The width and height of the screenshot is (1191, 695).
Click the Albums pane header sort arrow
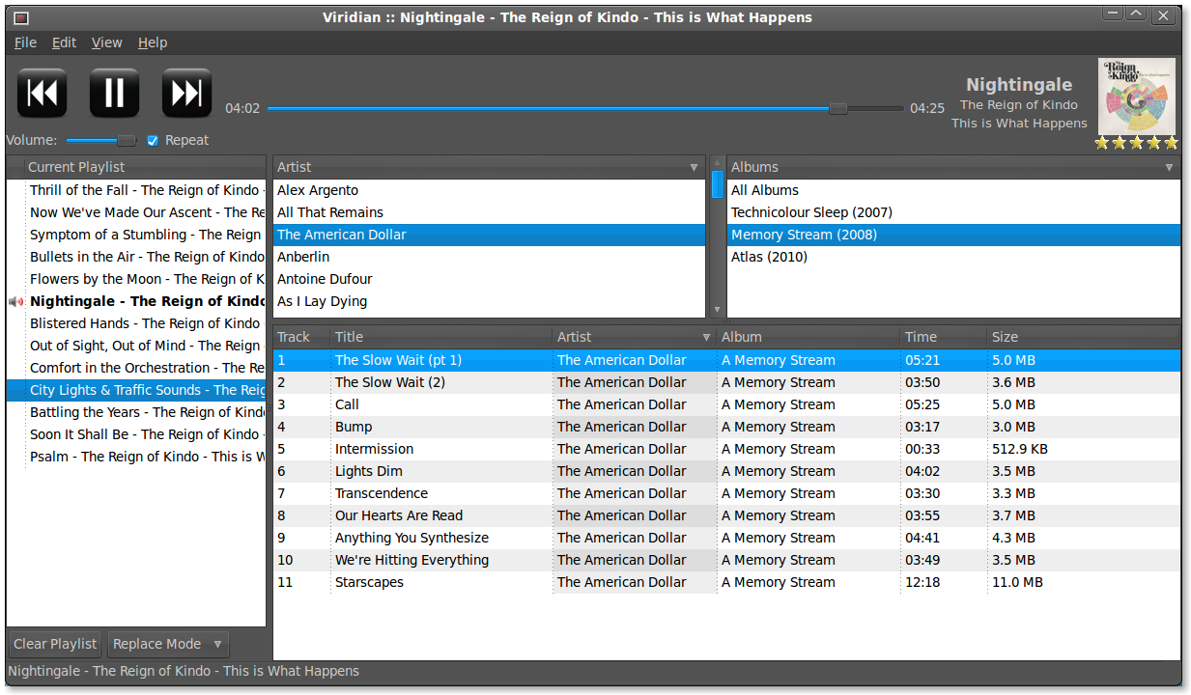1169,167
